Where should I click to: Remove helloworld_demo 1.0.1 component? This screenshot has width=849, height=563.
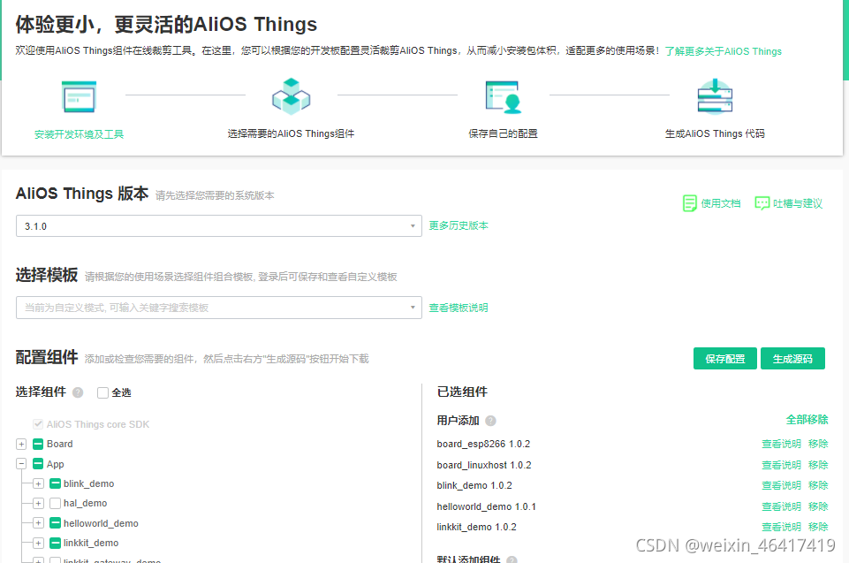(x=818, y=506)
